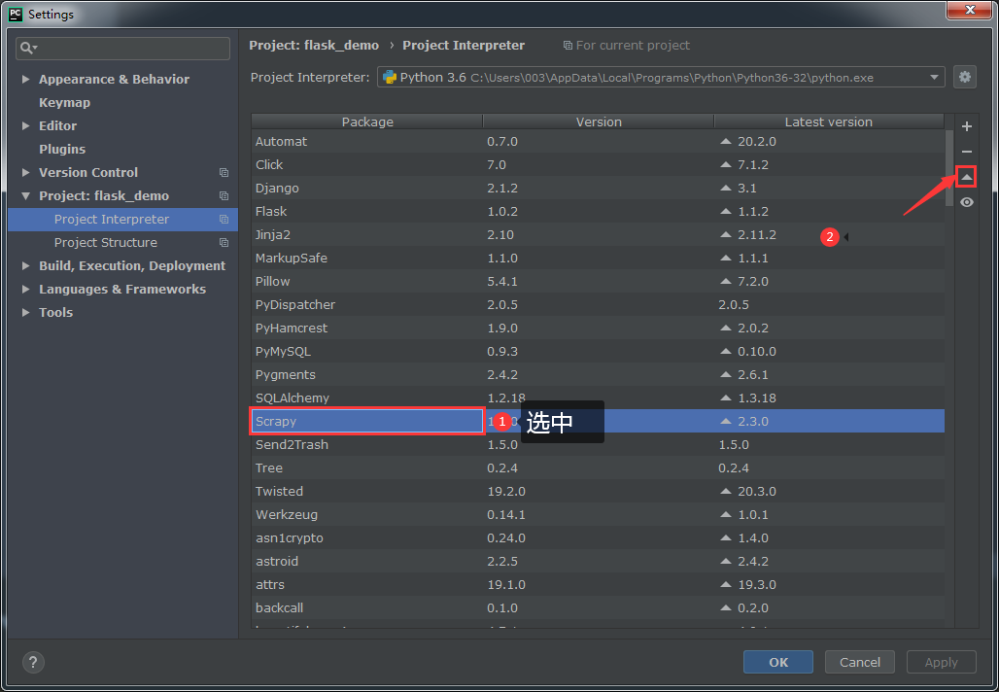Viewport: 999px width, 692px height.
Task: Collapse the Project: flask_demo node
Action: (25, 196)
